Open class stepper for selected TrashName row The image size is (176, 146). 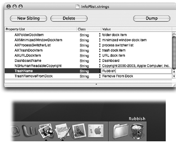100,71
